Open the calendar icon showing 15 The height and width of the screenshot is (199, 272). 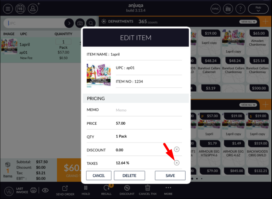coord(20,9)
